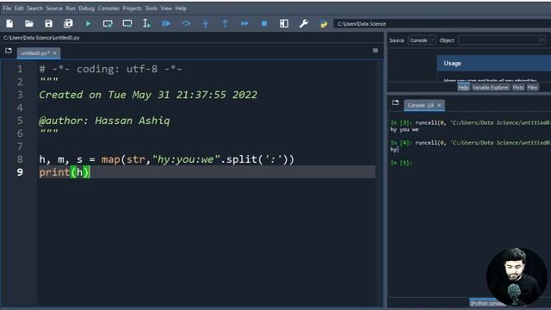Open editor pane options menu icon

click(375, 51)
